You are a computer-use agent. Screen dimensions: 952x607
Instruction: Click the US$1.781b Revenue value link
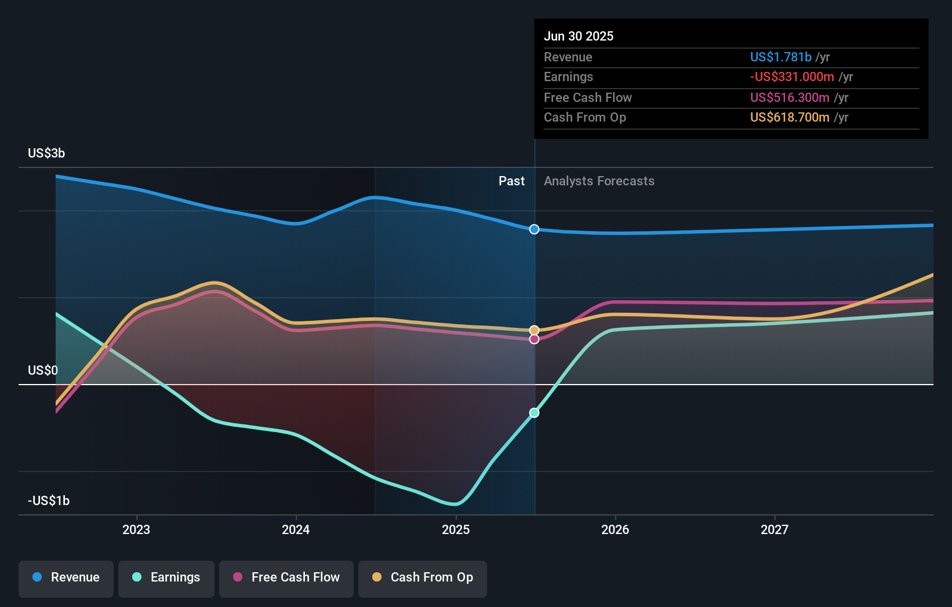click(x=780, y=57)
